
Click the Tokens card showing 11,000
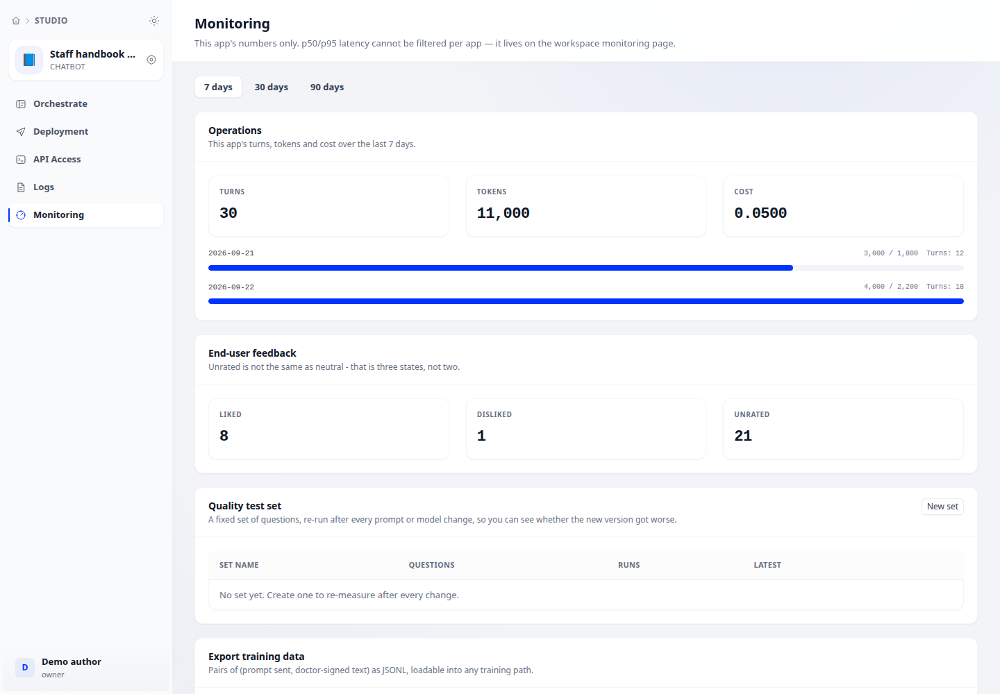586,206
